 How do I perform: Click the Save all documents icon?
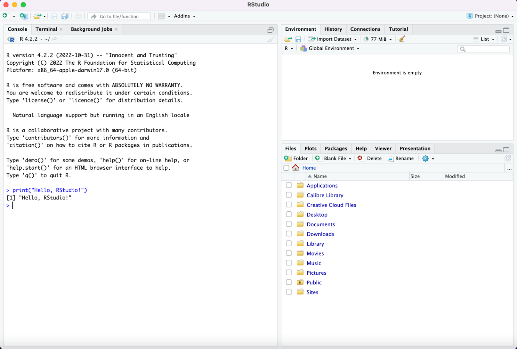pyautogui.click(x=65, y=16)
